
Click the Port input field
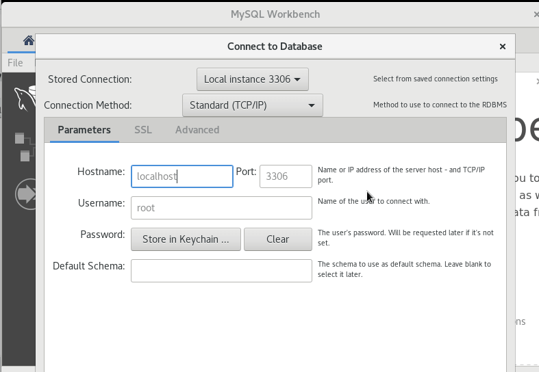tap(286, 176)
